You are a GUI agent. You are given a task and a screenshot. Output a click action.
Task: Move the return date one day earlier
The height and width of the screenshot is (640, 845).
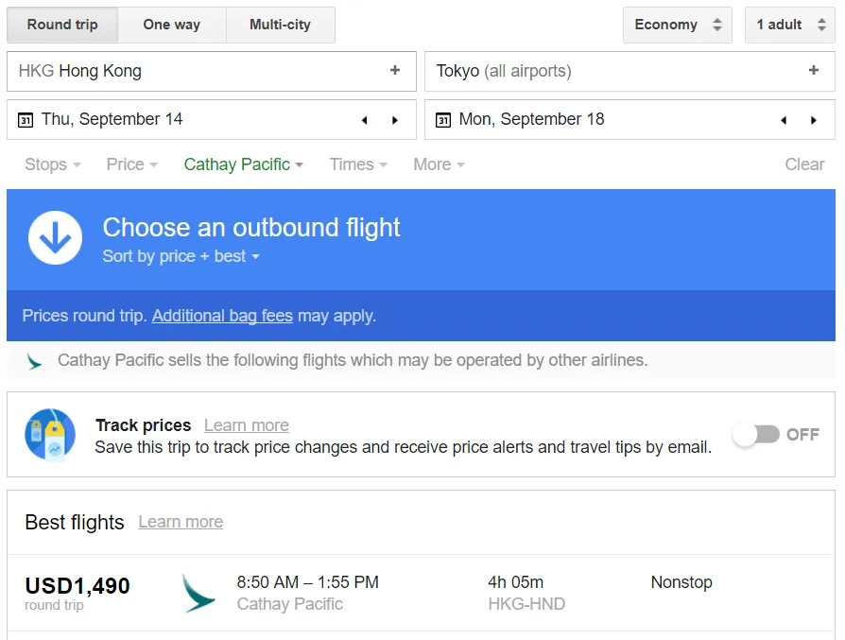(783, 120)
